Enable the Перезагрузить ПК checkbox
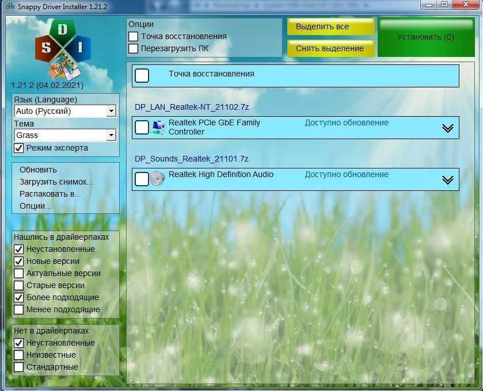483x391 pixels. tap(133, 48)
